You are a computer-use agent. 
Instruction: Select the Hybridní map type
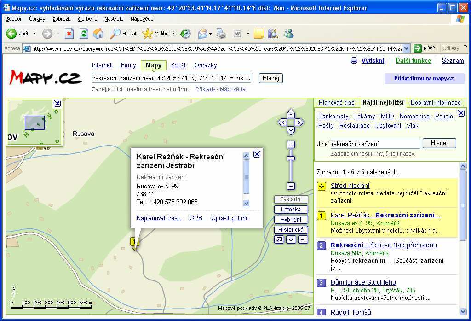coord(291,220)
